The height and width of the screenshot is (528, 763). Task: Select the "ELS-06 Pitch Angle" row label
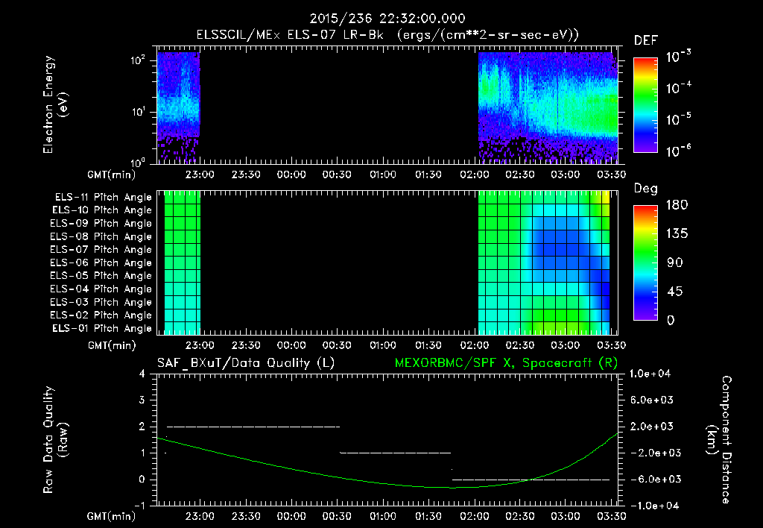pos(101,263)
